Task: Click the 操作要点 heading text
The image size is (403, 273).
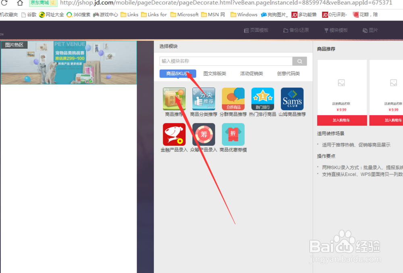Action: tap(326, 156)
